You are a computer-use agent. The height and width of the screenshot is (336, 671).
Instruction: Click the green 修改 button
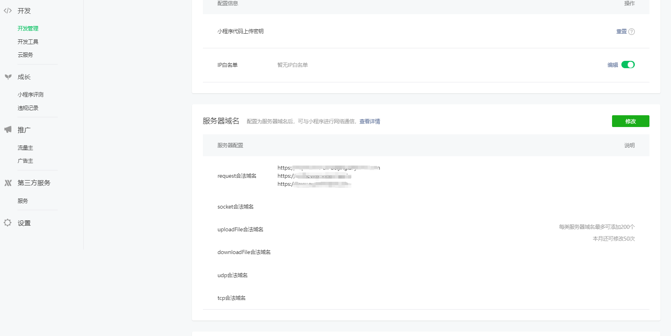[x=630, y=121]
